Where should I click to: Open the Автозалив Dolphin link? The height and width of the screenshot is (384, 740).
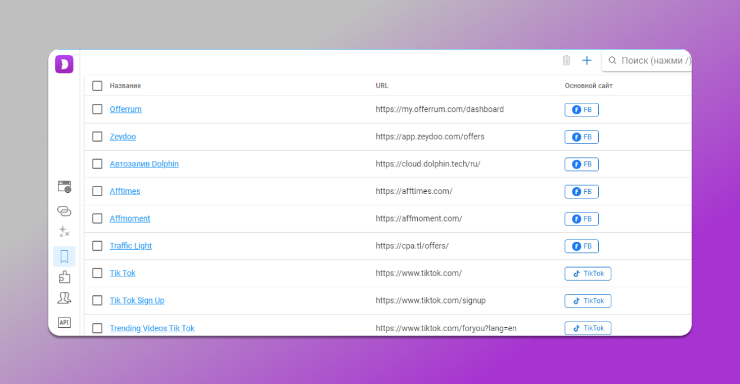[144, 164]
